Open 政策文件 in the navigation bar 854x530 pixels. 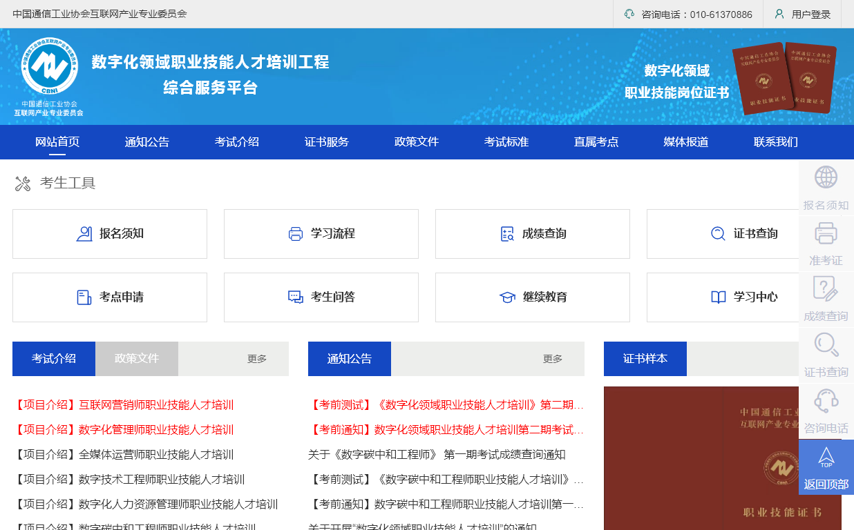click(x=417, y=142)
